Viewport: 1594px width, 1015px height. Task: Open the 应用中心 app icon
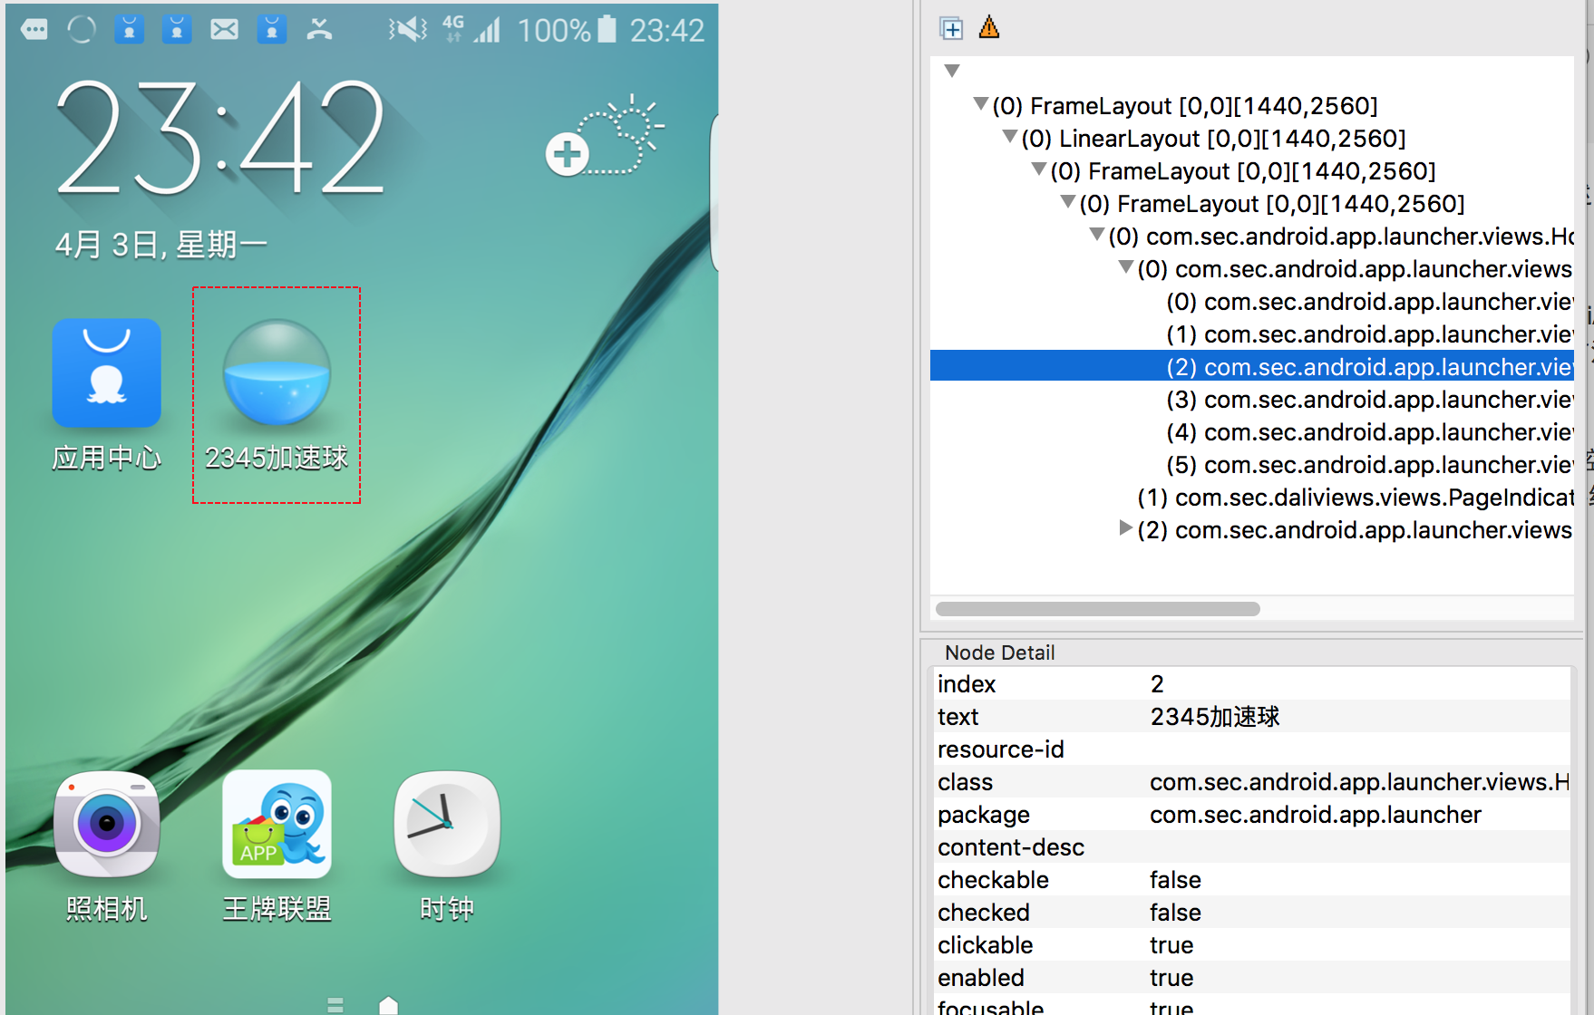(106, 373)
